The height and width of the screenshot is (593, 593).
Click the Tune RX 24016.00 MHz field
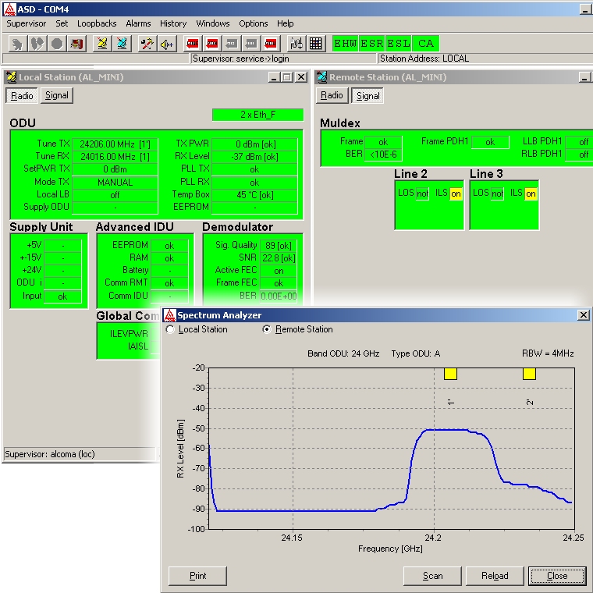click(x=115, y=157)
